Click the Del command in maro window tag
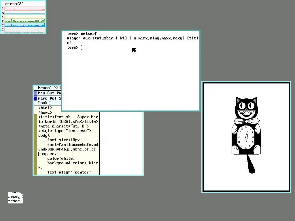 point(53,98)
